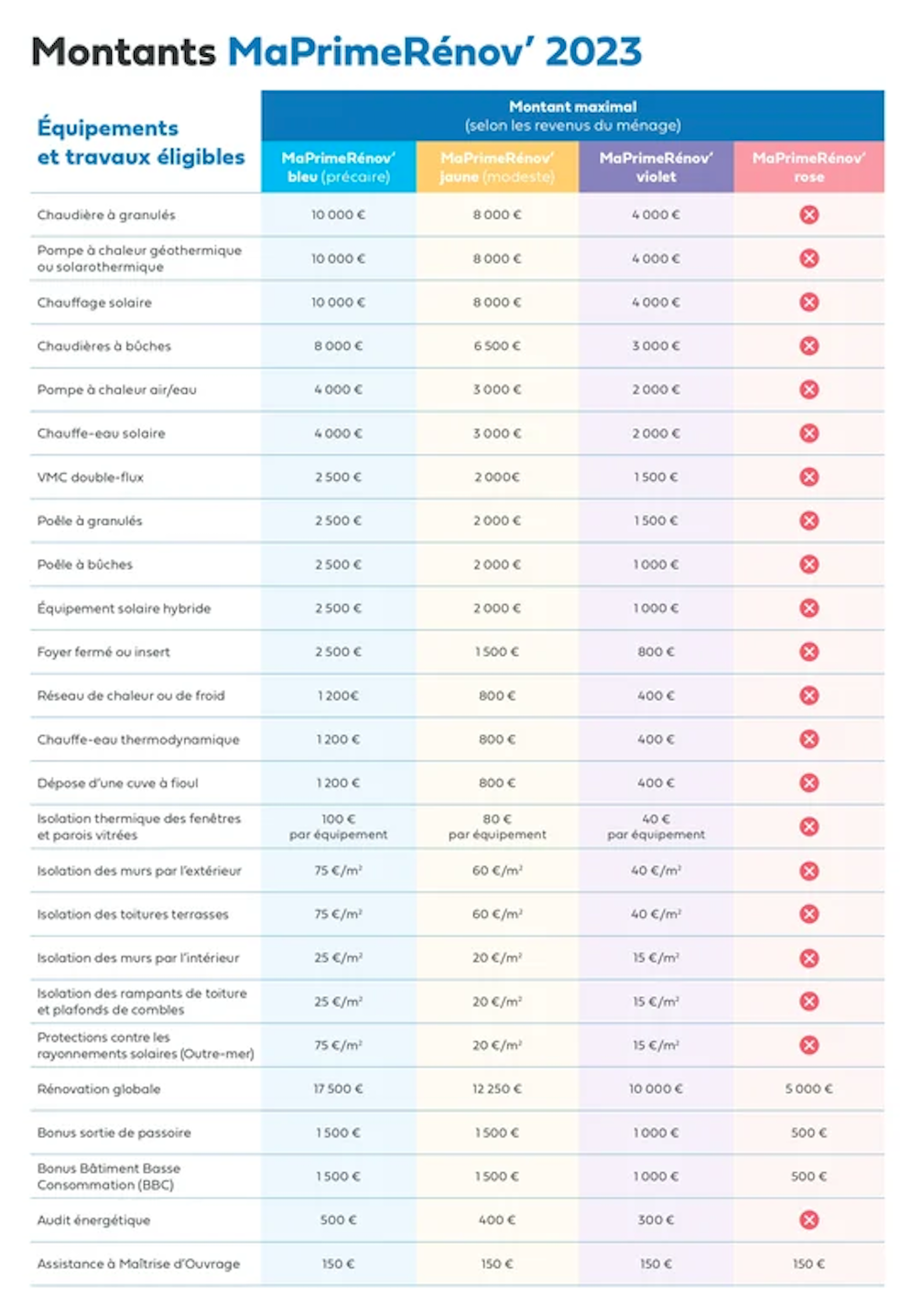Click the Montant maximal header banner

[x=572, y=115]
